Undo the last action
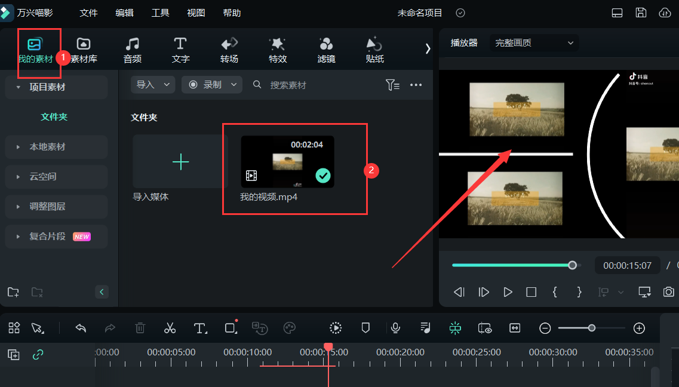 pos(81,328)
